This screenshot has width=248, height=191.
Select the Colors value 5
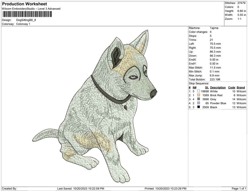point(238,7)
